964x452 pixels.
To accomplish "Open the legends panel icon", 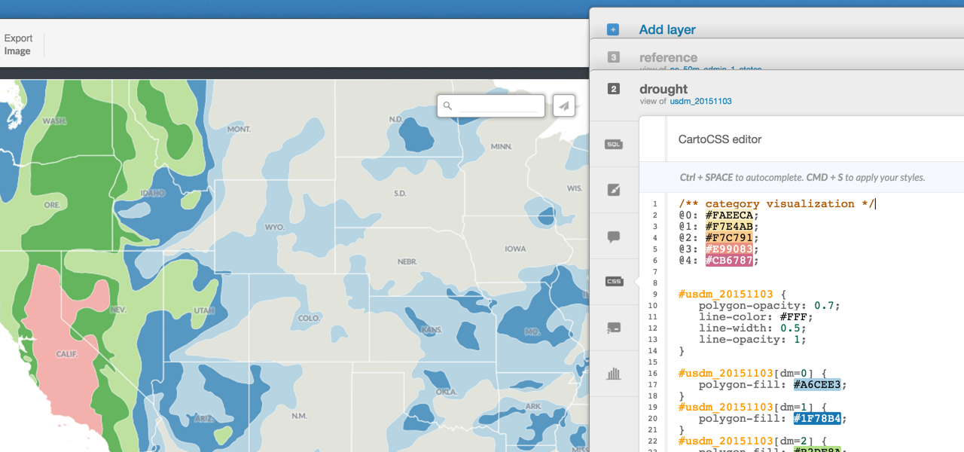I will [614, 328].
